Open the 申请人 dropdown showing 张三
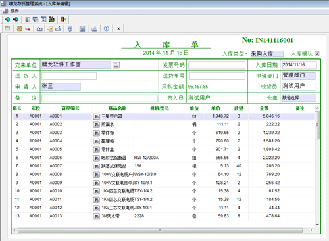This screenshot has height=241, width=329. [61, 87]
